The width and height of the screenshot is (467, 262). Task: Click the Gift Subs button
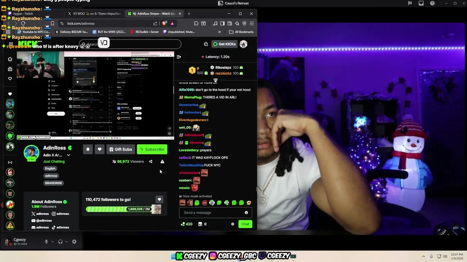point(121,149)
